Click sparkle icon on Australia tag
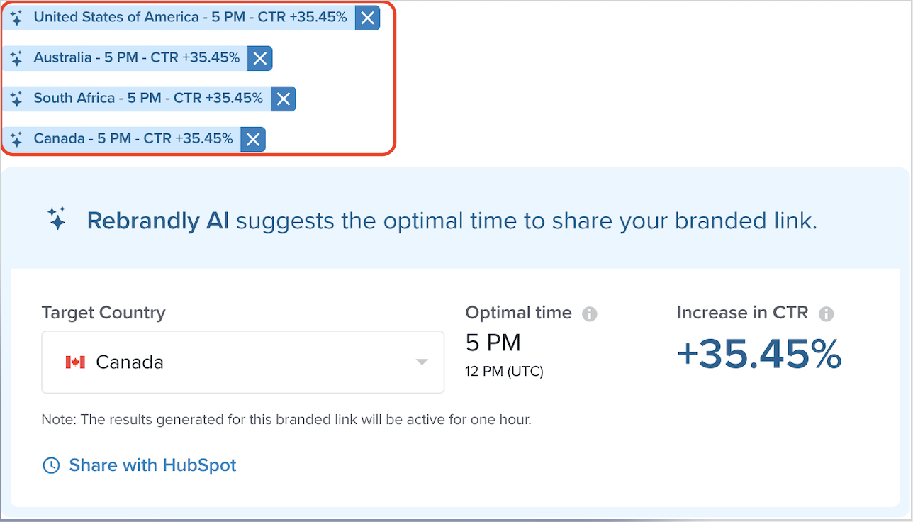This screenshot has width=913, height=522. click(17, 59)
